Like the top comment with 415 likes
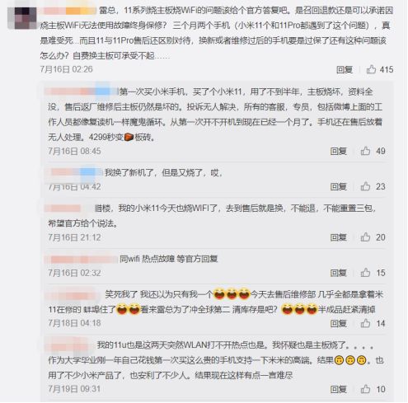The image size is (408, 403). click(x=371, y=69)
